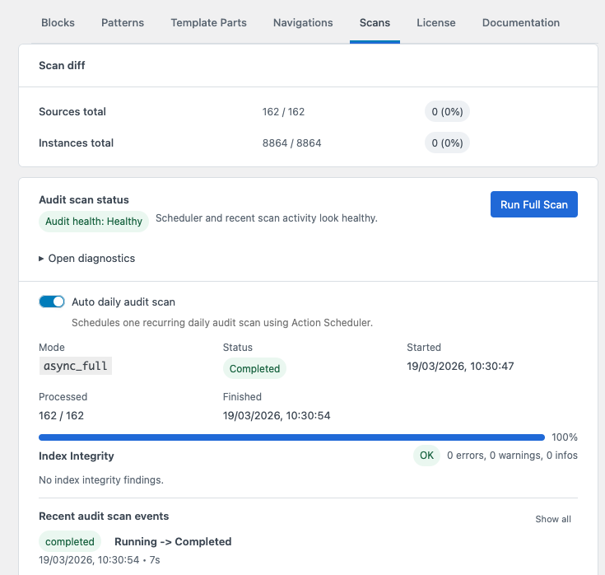The image size is (605, 575).
Task: Click the OK index integrity badge
Action: click(x=426, y=456)
